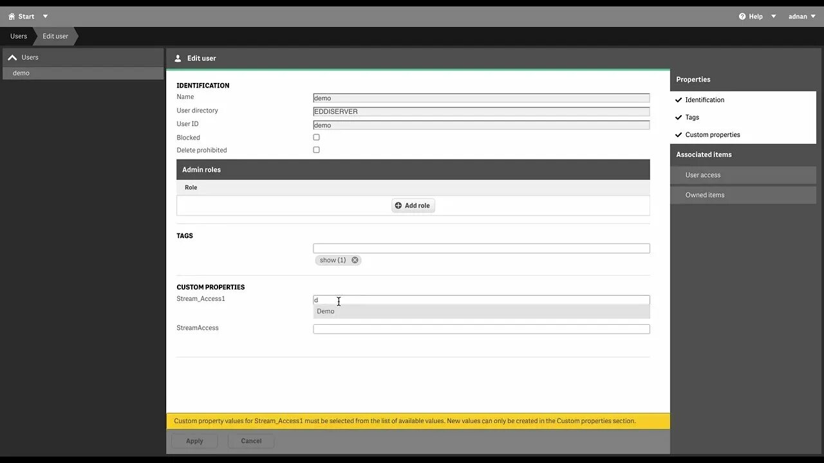Open Owned items associated item
The width and height of the screenshot is (824, 463).
[743, 195]
